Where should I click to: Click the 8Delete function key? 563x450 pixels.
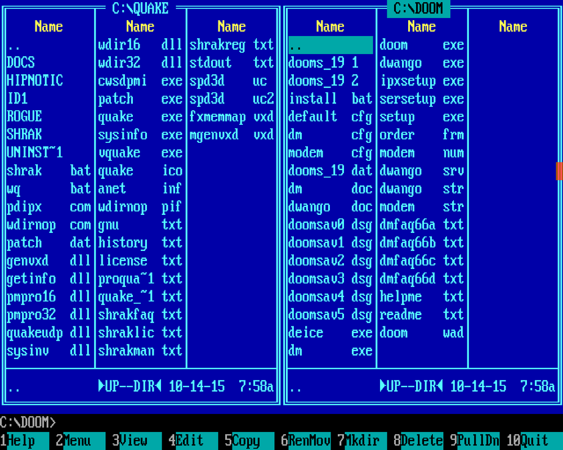point(419,440)
